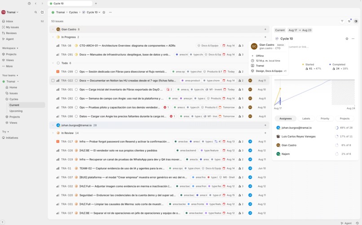Screen dimensions: 362x225
Task: Add issue to In Review group
Action: (x=265, y=133)
